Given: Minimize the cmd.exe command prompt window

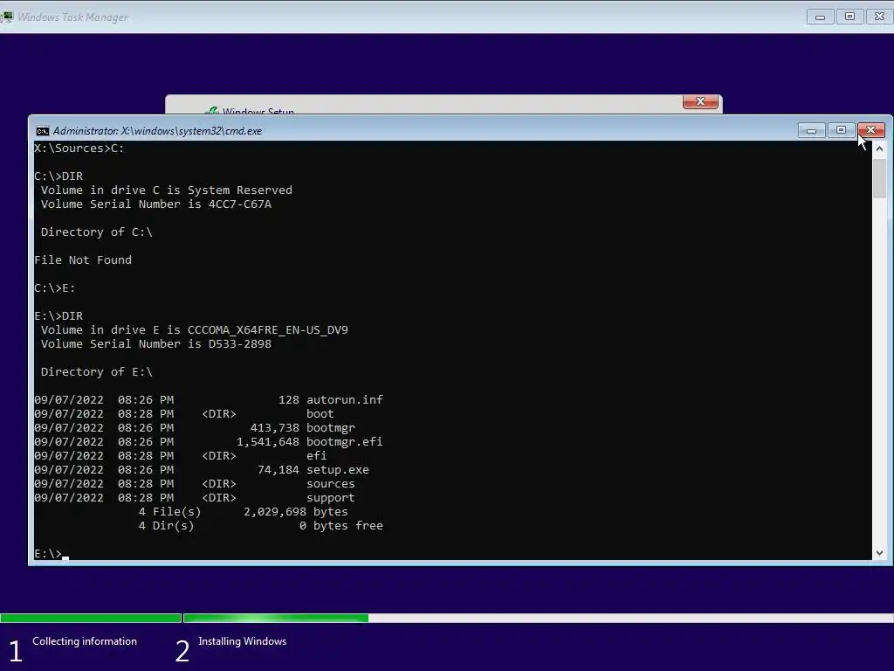Looking at the screenshot, I should pos(811,130).
